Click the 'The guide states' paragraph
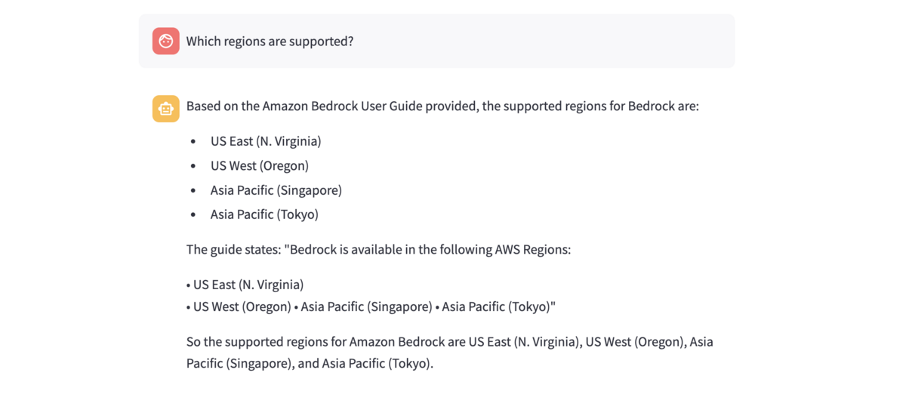 coord(378,249)
